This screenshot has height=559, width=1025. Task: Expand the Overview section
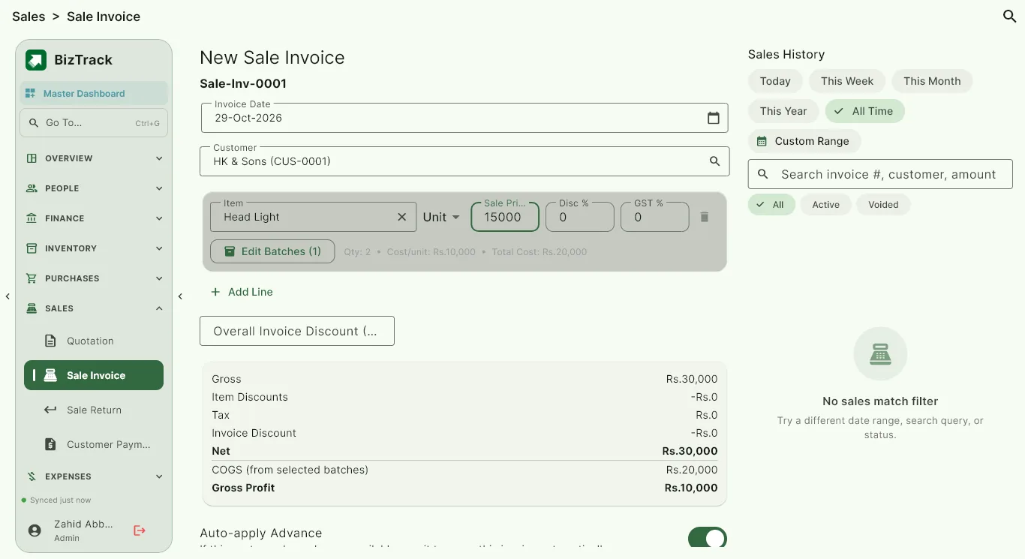click(94, 158)
